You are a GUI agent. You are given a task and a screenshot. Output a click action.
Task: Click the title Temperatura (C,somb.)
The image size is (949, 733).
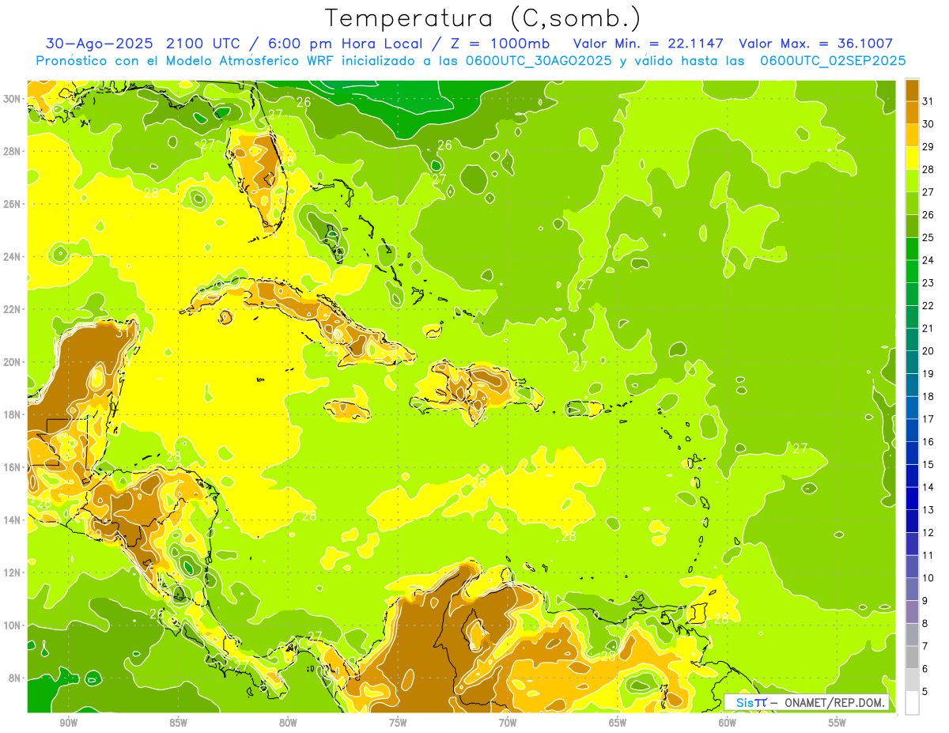pos(483,18)
